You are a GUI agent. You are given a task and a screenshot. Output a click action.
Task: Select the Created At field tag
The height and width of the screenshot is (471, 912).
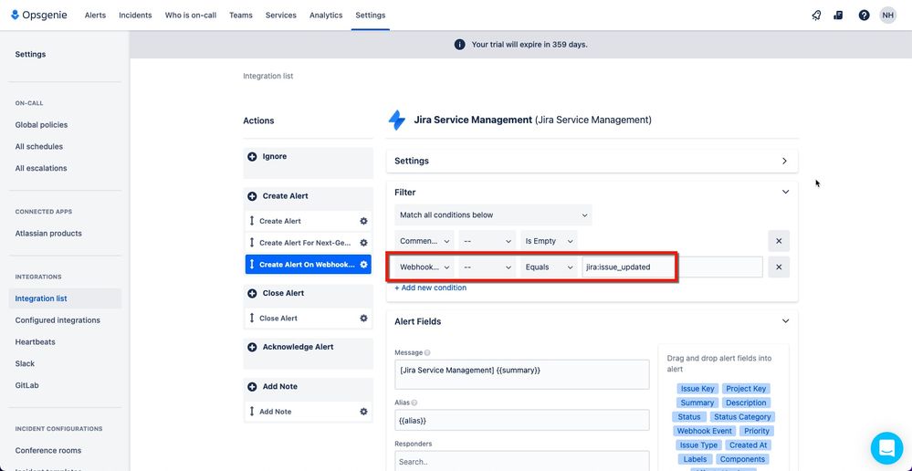748,445
